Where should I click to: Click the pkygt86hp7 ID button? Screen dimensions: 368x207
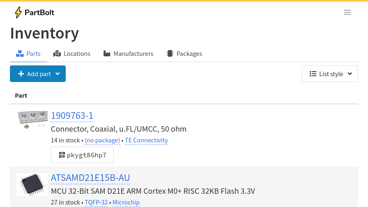click(82, 155)
